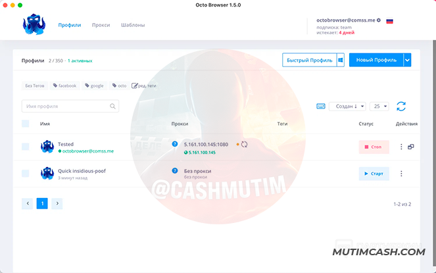The height and width of the screenshot is (273, 436).
Task: Click the octobrowser@comss.me account email in the header
Action: [x=346, y=20]
